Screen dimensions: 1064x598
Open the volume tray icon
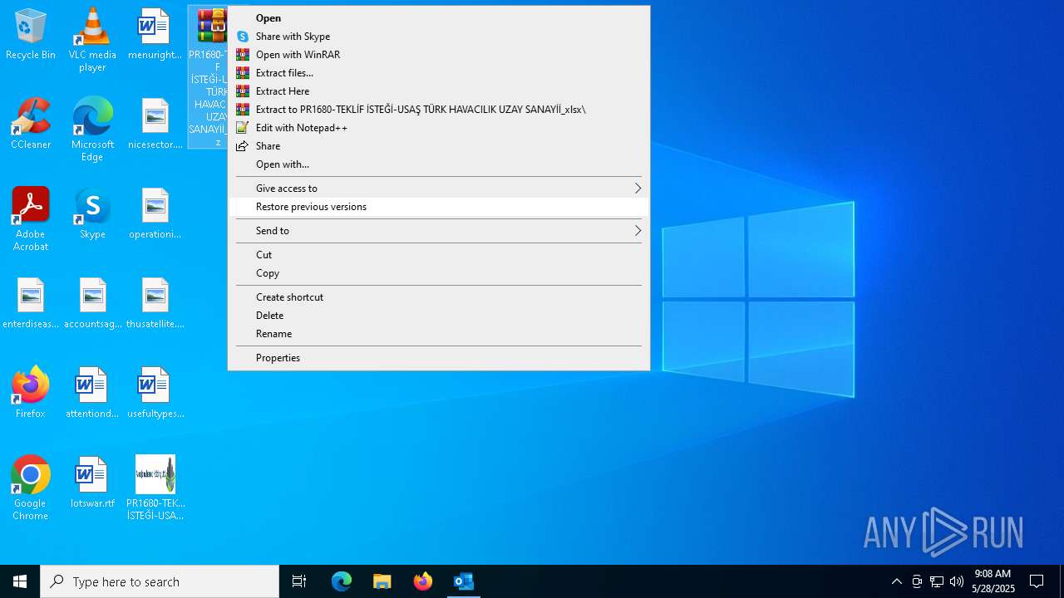(x=957, y=581)
